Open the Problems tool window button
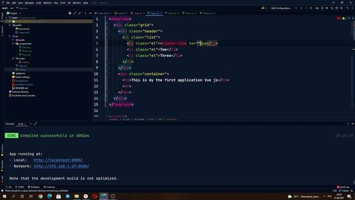 click(x=34, y=187)
